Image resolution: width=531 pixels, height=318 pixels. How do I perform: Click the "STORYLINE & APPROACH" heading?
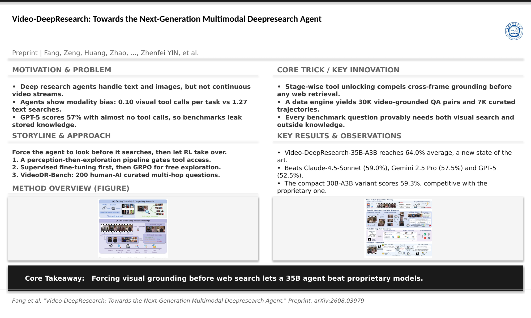pos(61,136)
